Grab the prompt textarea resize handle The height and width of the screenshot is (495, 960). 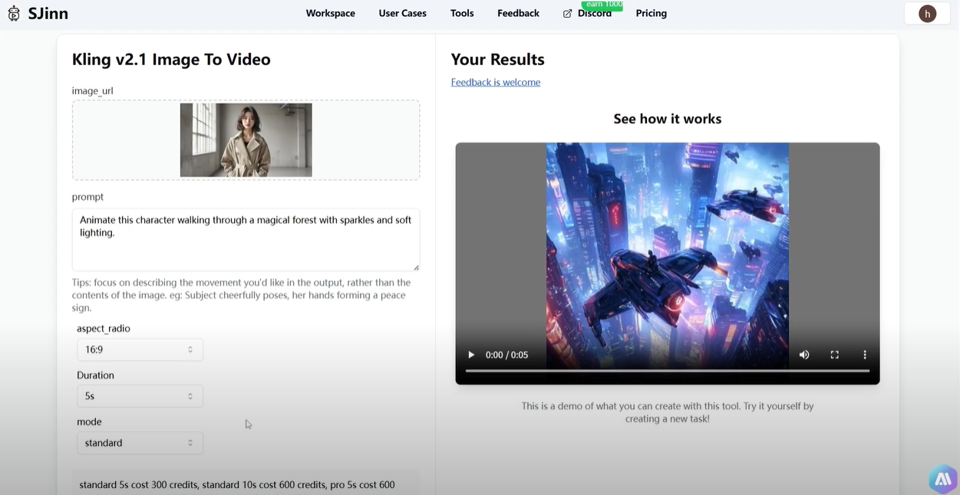416,267
